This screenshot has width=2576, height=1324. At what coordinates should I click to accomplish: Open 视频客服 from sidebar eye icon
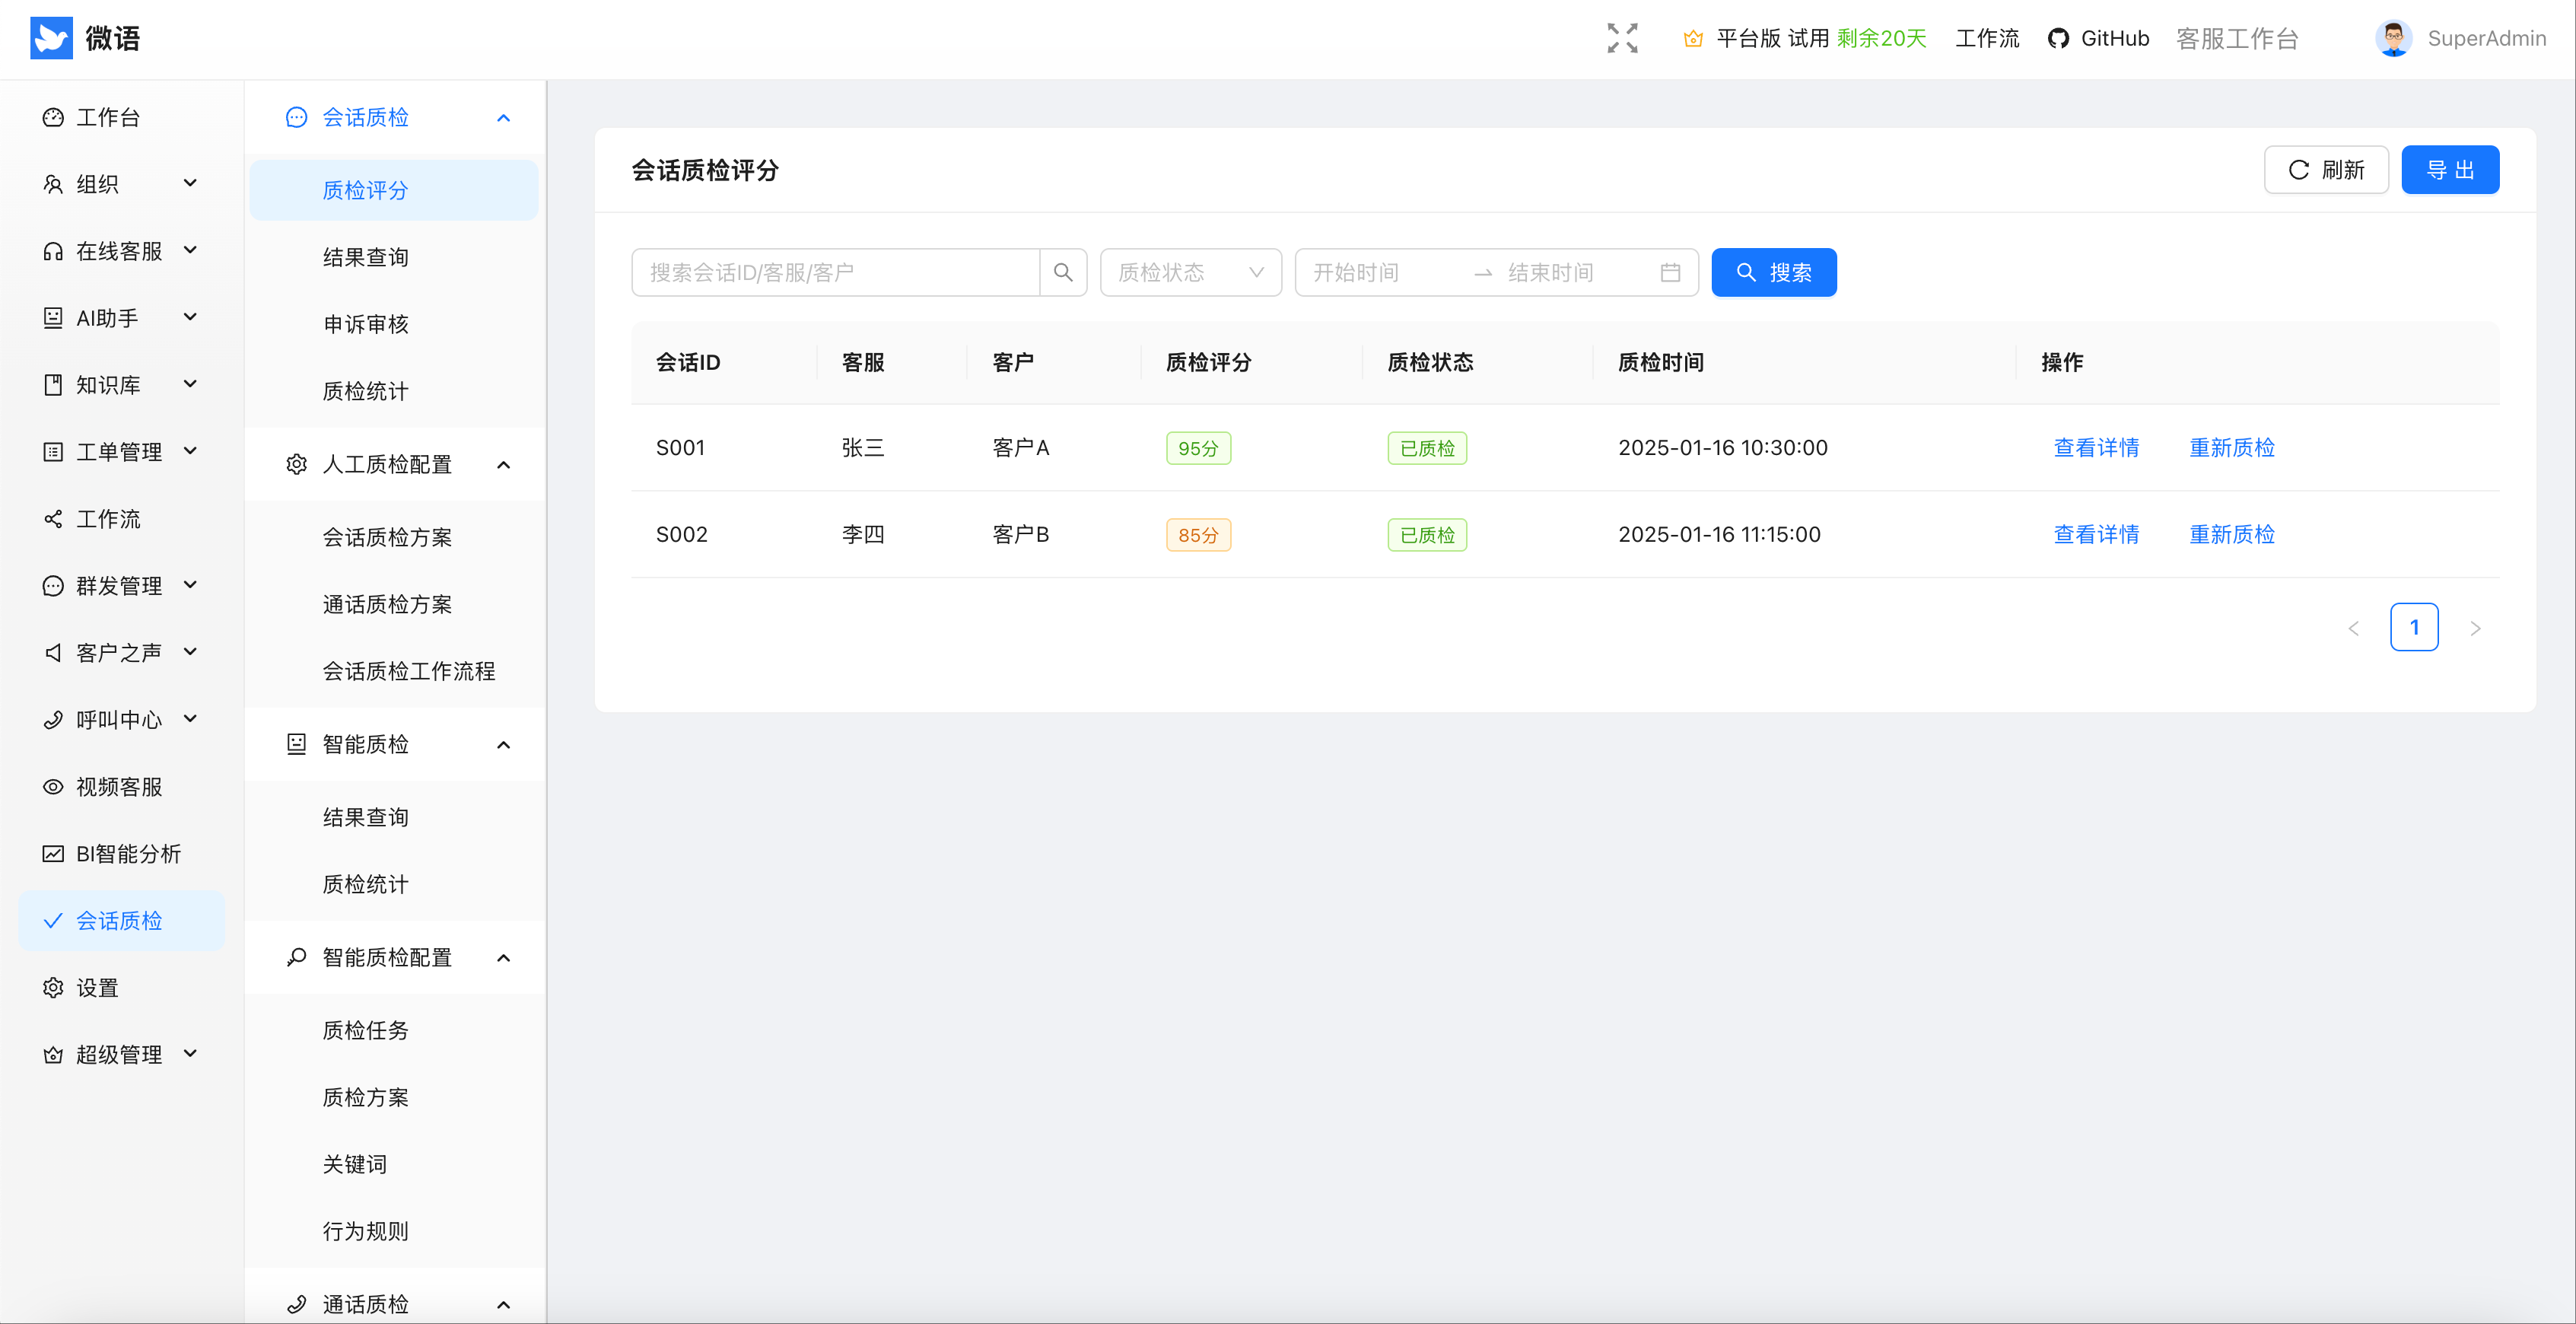pyautogui.click(x=53, y=786)
